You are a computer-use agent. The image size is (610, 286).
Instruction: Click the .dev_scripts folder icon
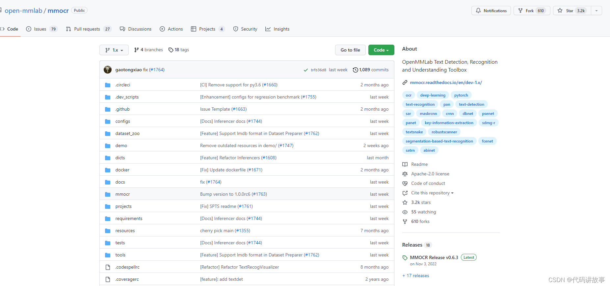(108, 97)
